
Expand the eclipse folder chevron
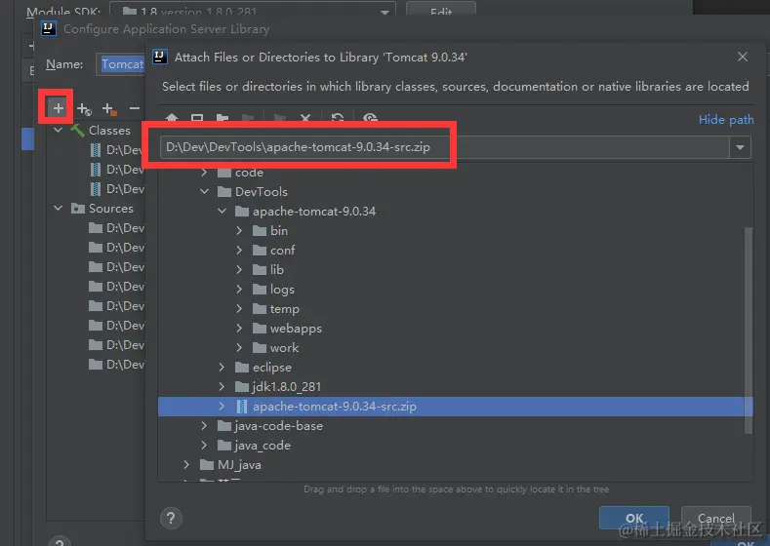(x=222, y=367)
